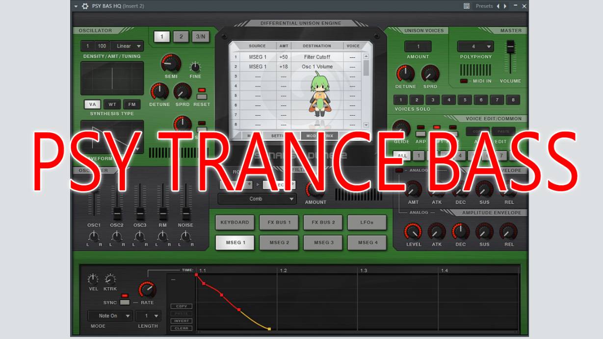
Task: Adjust the NOISE mixer fader
Action: point(186,213)
